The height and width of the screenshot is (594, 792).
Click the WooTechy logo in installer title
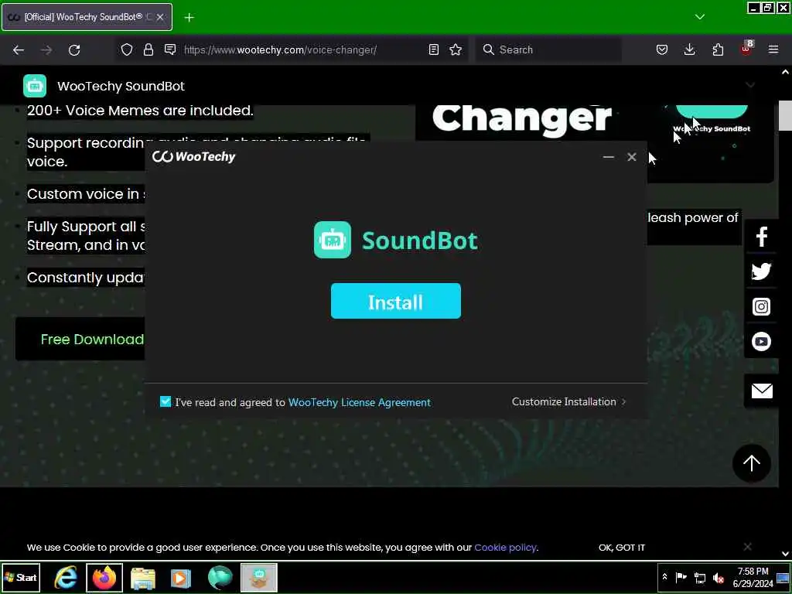coord(194,156)
